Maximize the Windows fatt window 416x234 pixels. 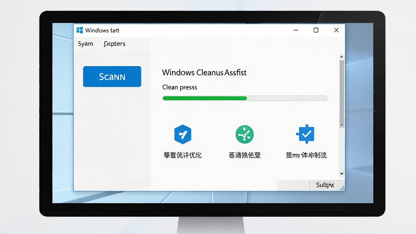tap(316, 30)
